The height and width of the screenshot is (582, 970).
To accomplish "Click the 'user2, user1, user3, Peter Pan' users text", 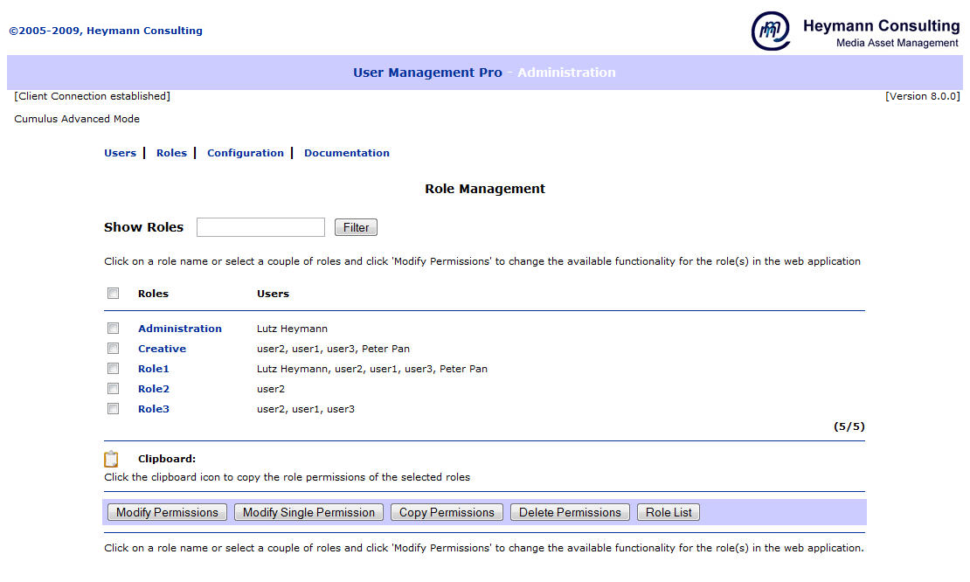I will (x=333, y=349).
